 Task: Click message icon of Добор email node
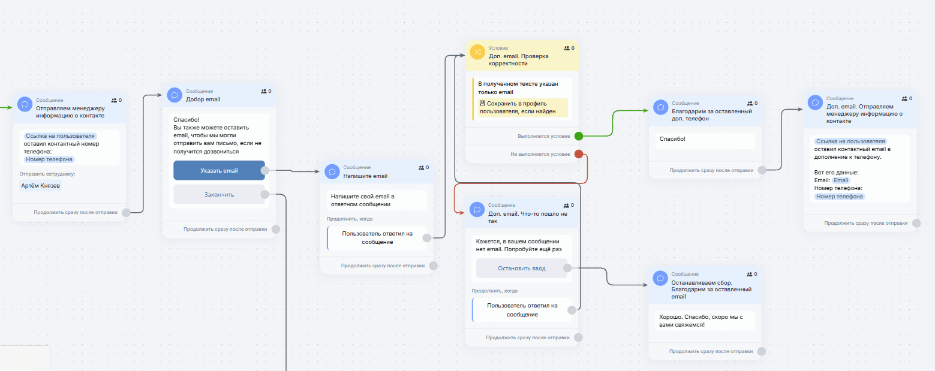(175, 95)
